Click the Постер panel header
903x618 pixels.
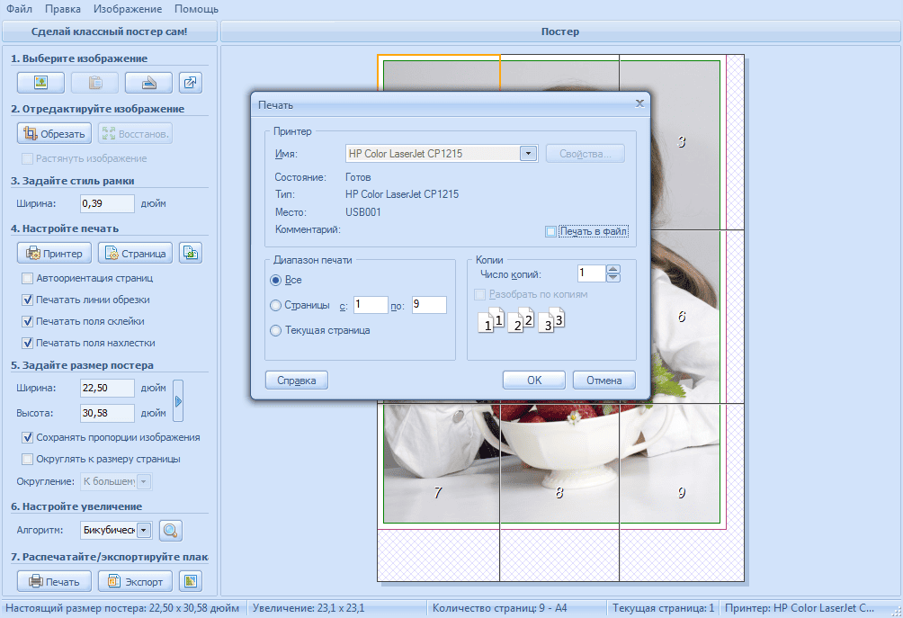pos(560,31)
